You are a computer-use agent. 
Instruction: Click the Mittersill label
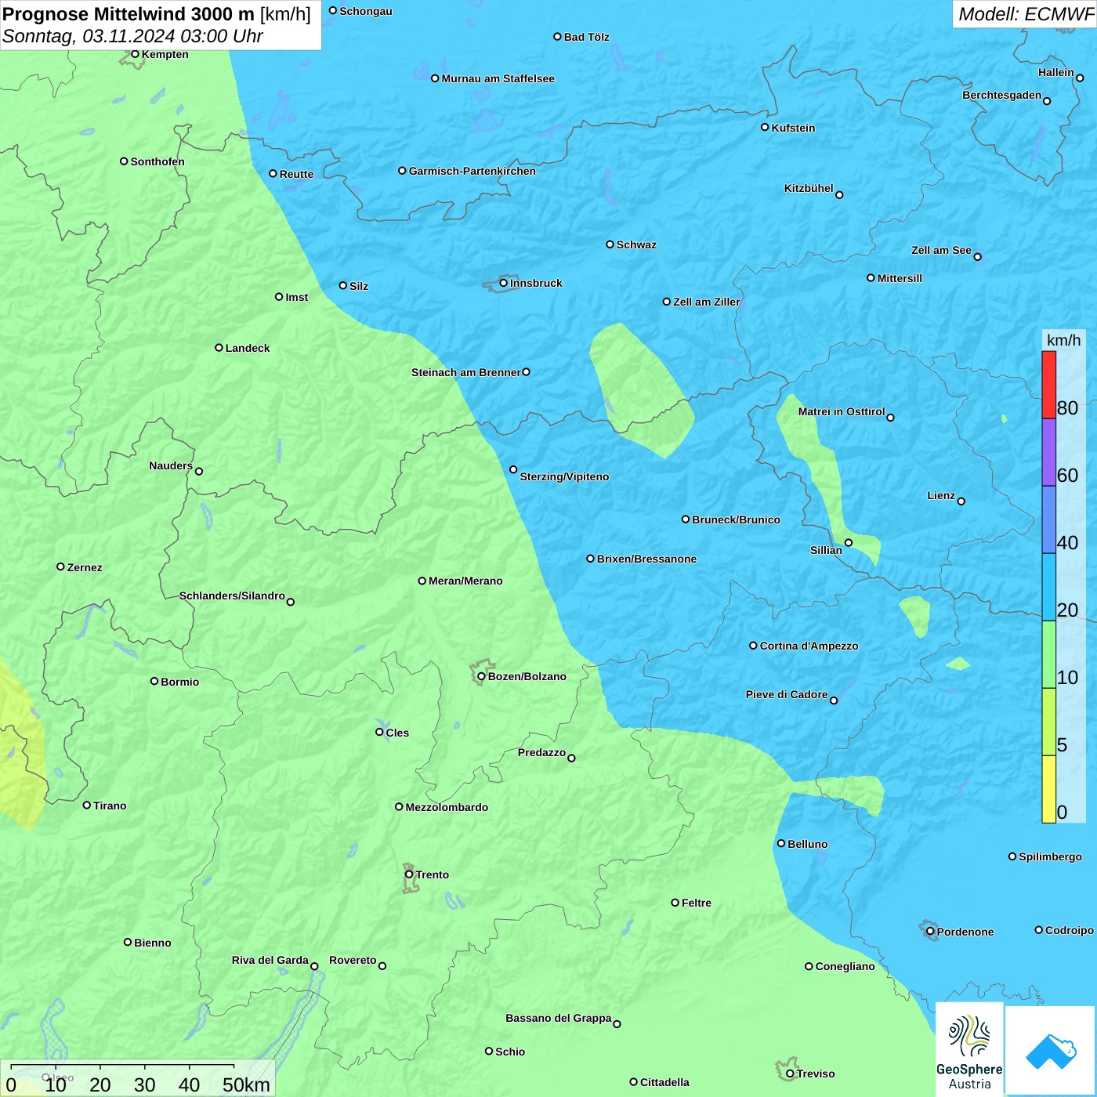(x=900, y=278)
